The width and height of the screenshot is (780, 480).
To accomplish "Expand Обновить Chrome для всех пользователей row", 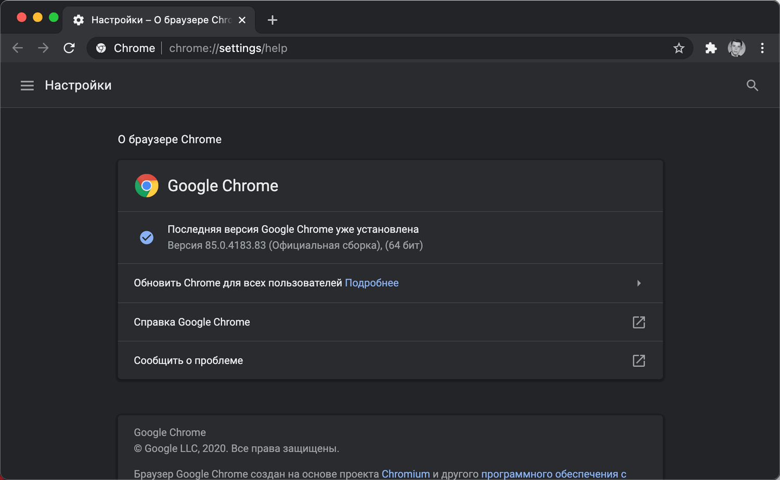I will pos(639,283).
